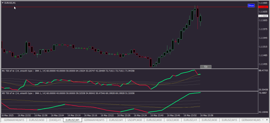Click the active EURUSD,M1 tab
The width and height of the screenshot is (270, 123).
coord(73,120)
